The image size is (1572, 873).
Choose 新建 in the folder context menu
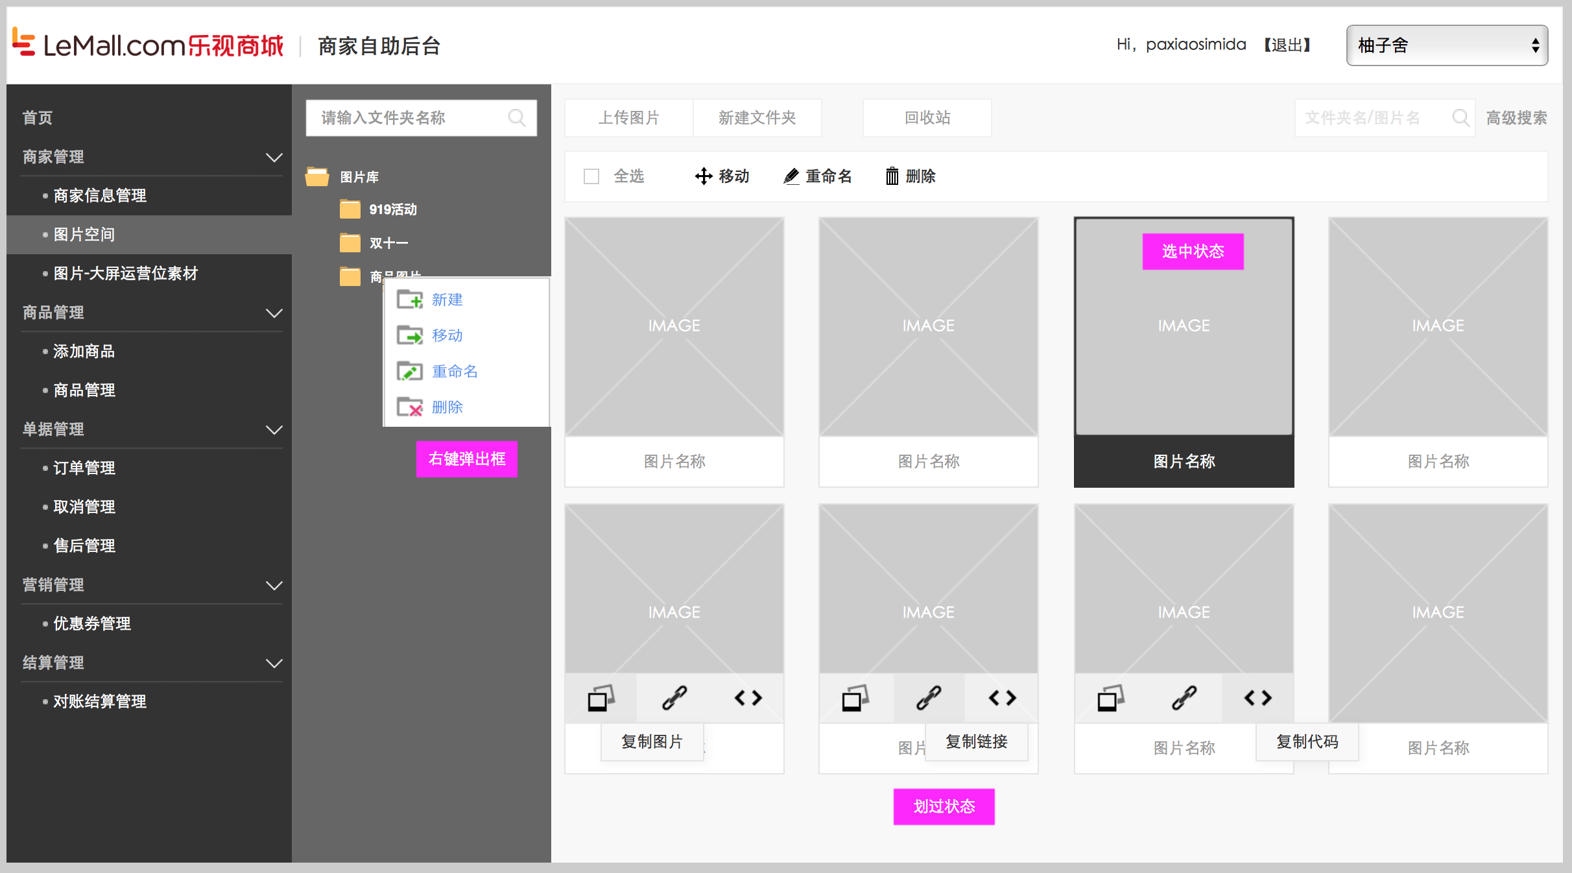(447, 300)
